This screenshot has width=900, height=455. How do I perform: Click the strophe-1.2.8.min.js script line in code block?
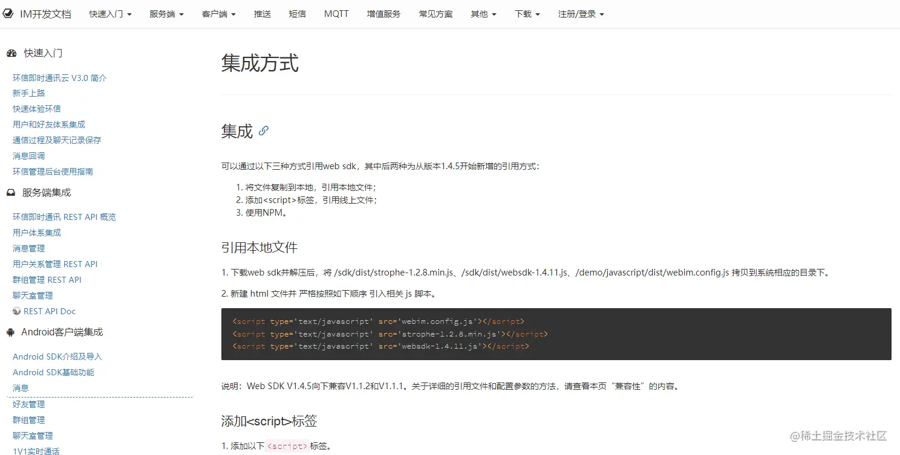pyautogui.click(x=390, y=334)
